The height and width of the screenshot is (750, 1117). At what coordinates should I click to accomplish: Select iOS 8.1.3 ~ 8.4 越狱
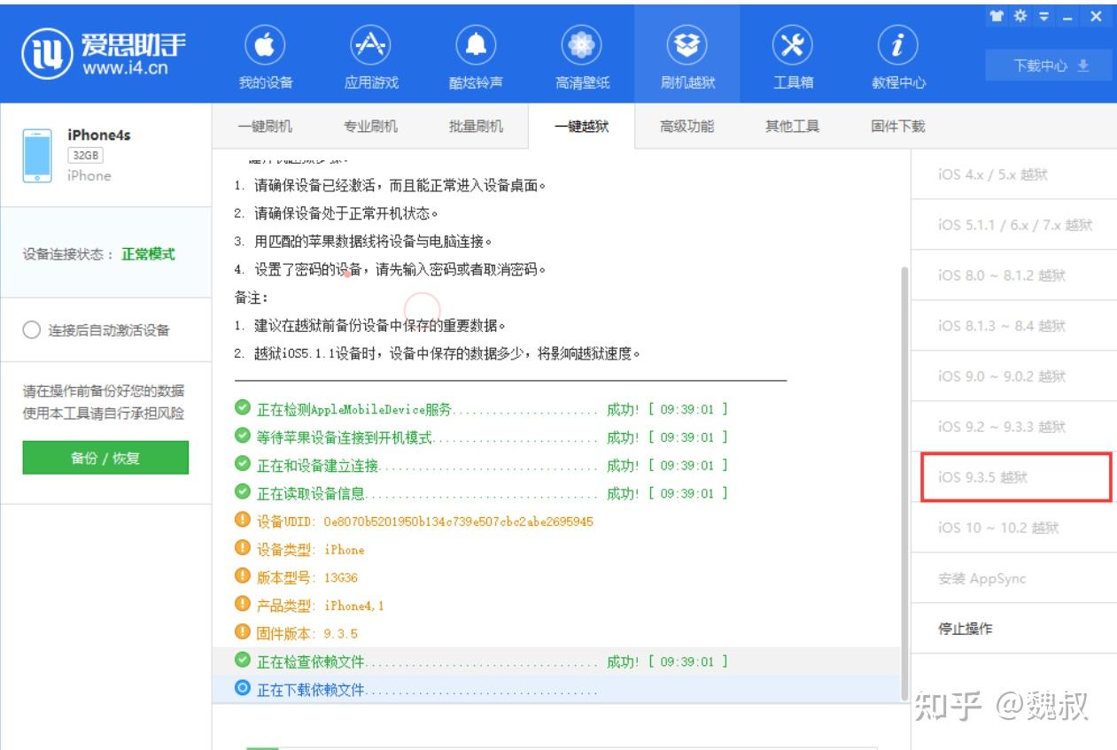(x=1013, y=326)
